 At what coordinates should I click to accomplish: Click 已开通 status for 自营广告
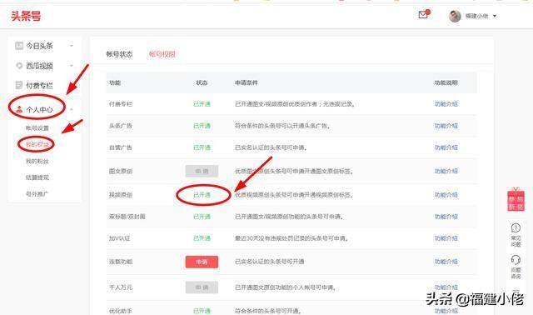(202, 147)
